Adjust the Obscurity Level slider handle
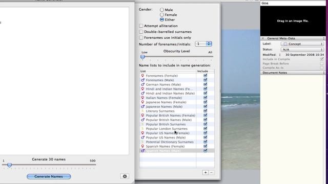Screen dimensions: 328x184 pyautogui.click(x=142, y=57)
